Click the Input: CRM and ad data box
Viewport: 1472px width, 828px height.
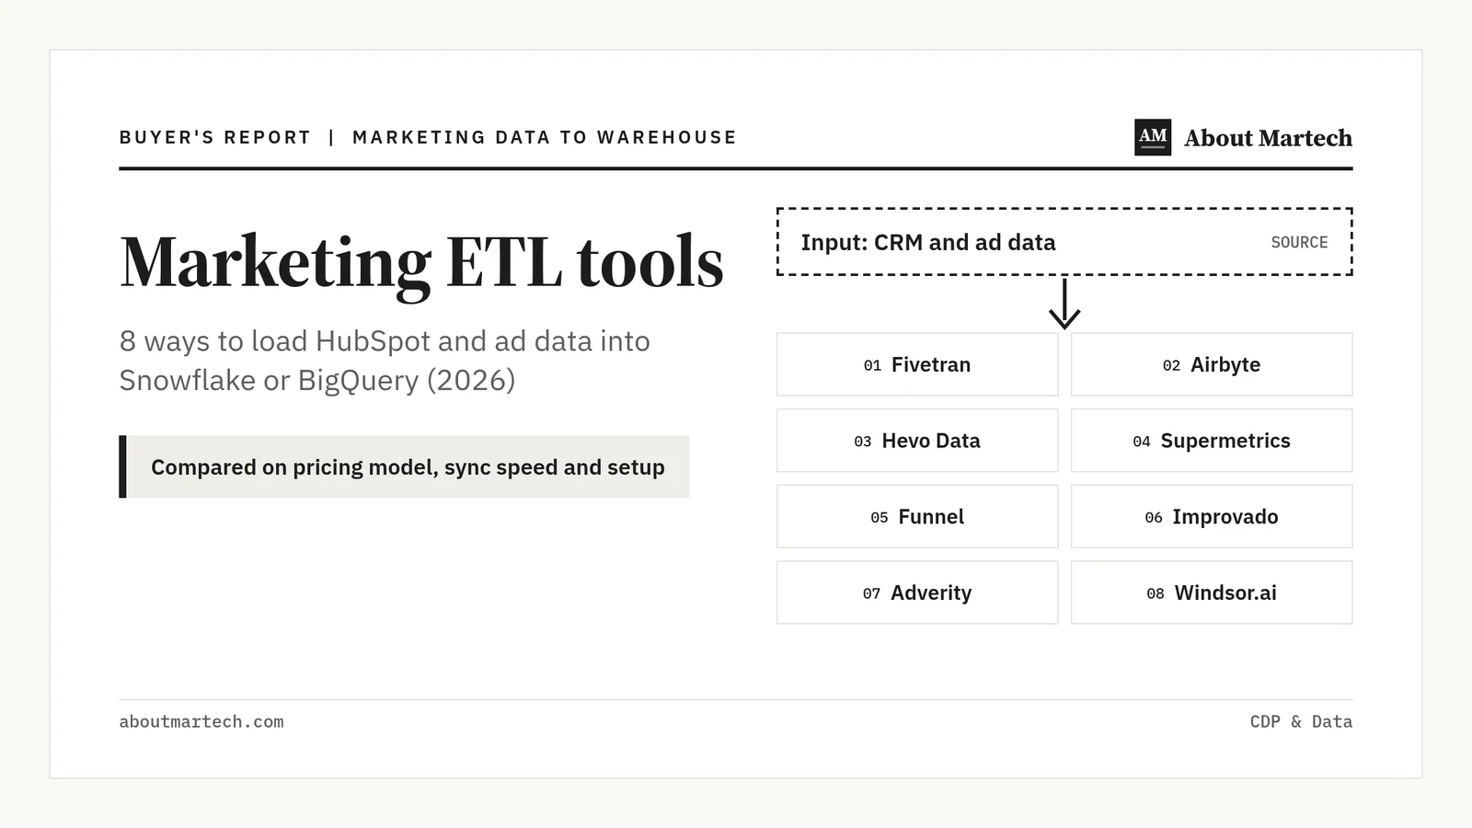1064,242
